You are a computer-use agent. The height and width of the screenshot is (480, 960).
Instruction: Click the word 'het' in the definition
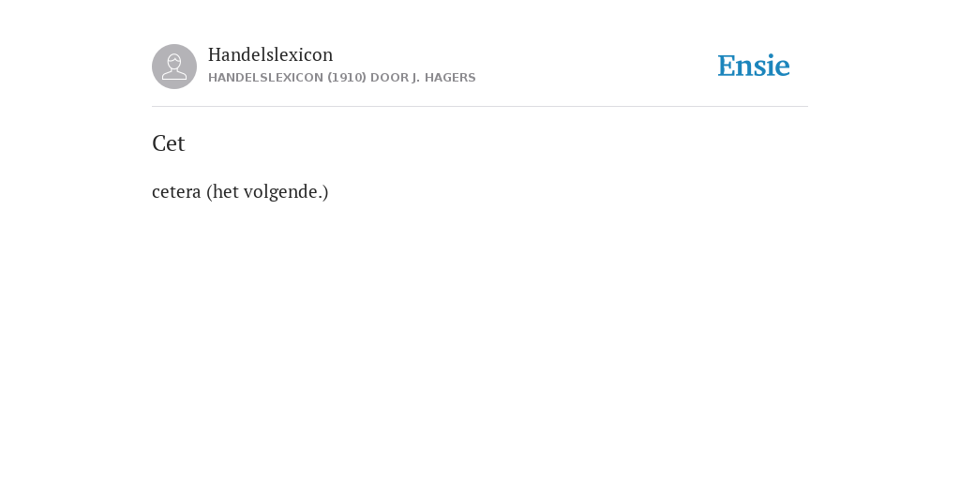(225, 191)
